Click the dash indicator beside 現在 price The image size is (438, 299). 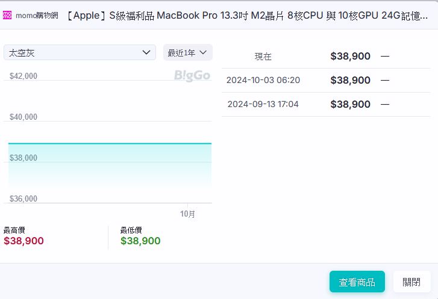coord(385,56)
